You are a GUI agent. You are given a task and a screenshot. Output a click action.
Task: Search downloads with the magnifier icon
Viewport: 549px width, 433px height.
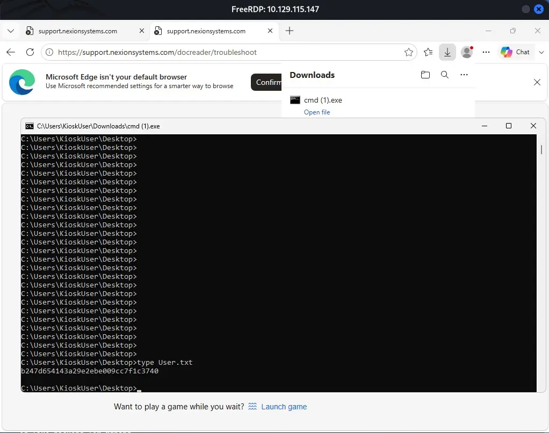click(445, 75)
